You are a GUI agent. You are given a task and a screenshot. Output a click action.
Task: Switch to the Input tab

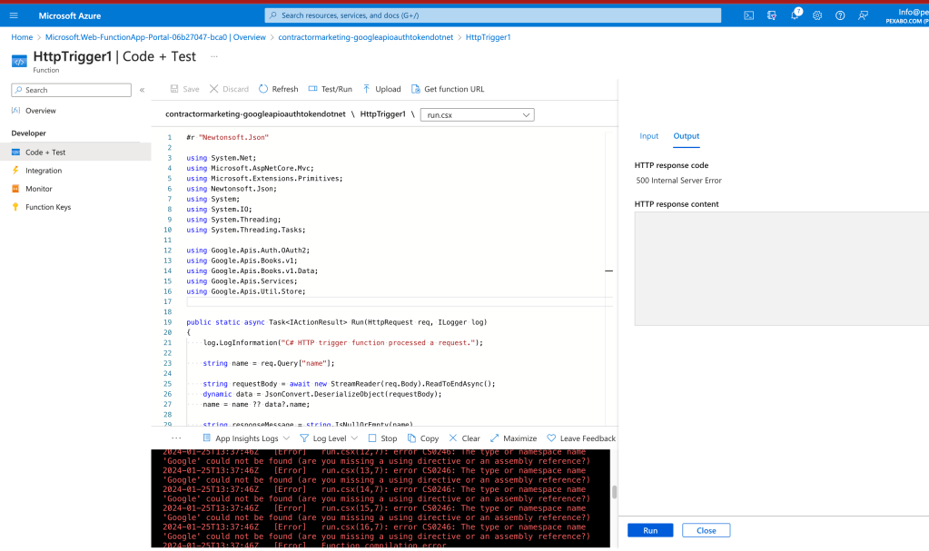tap(648, 136)
